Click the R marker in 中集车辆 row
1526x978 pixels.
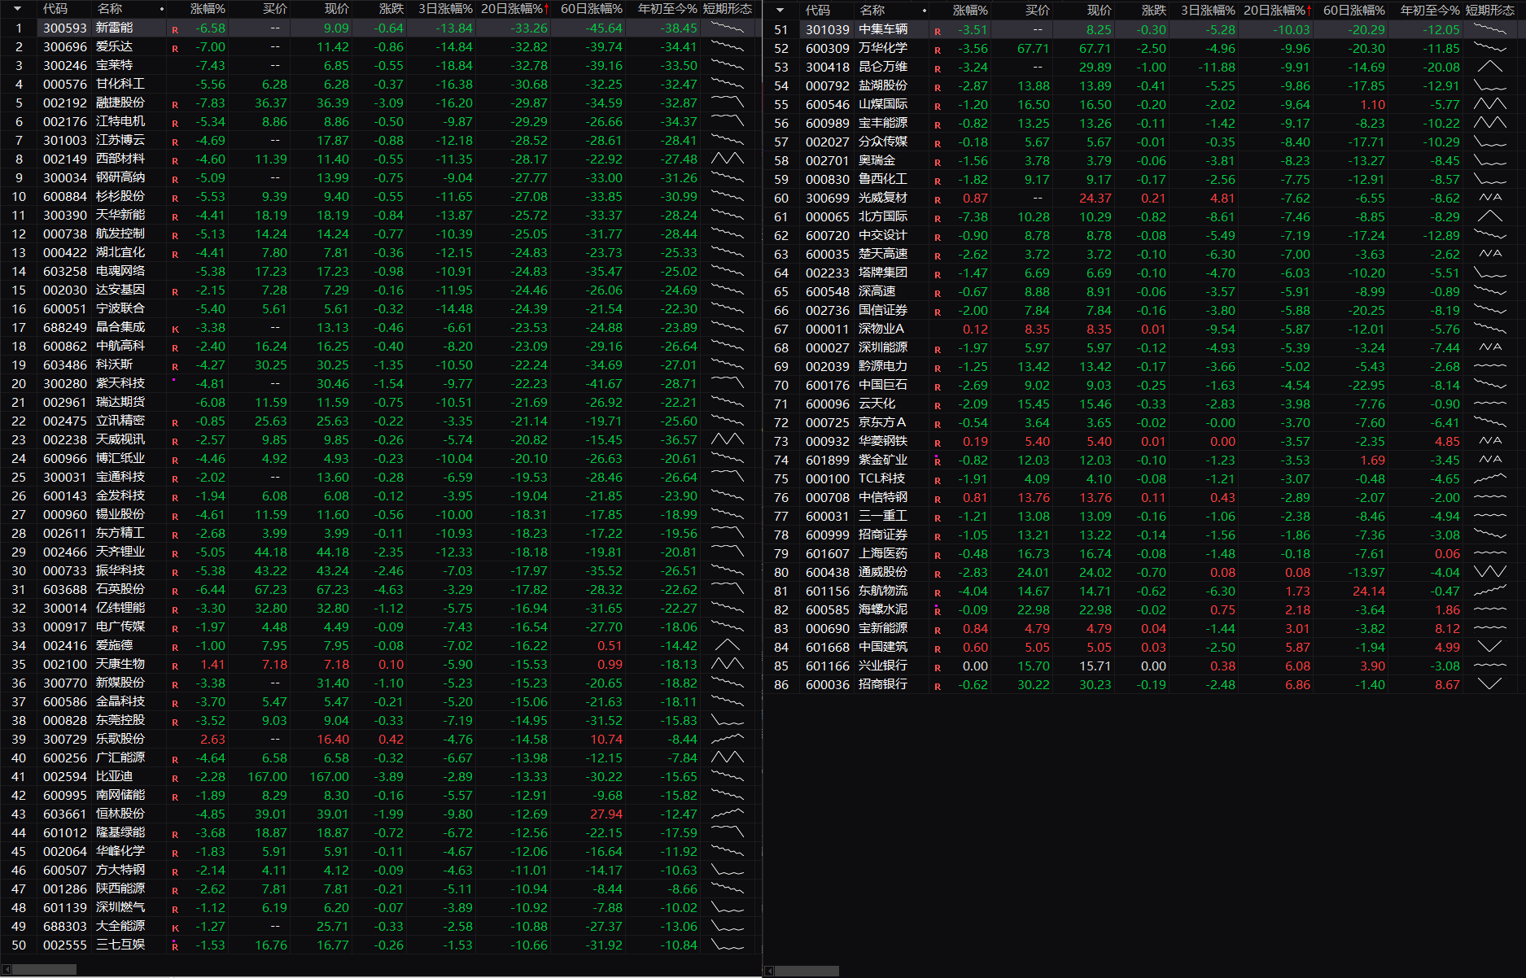938,32
